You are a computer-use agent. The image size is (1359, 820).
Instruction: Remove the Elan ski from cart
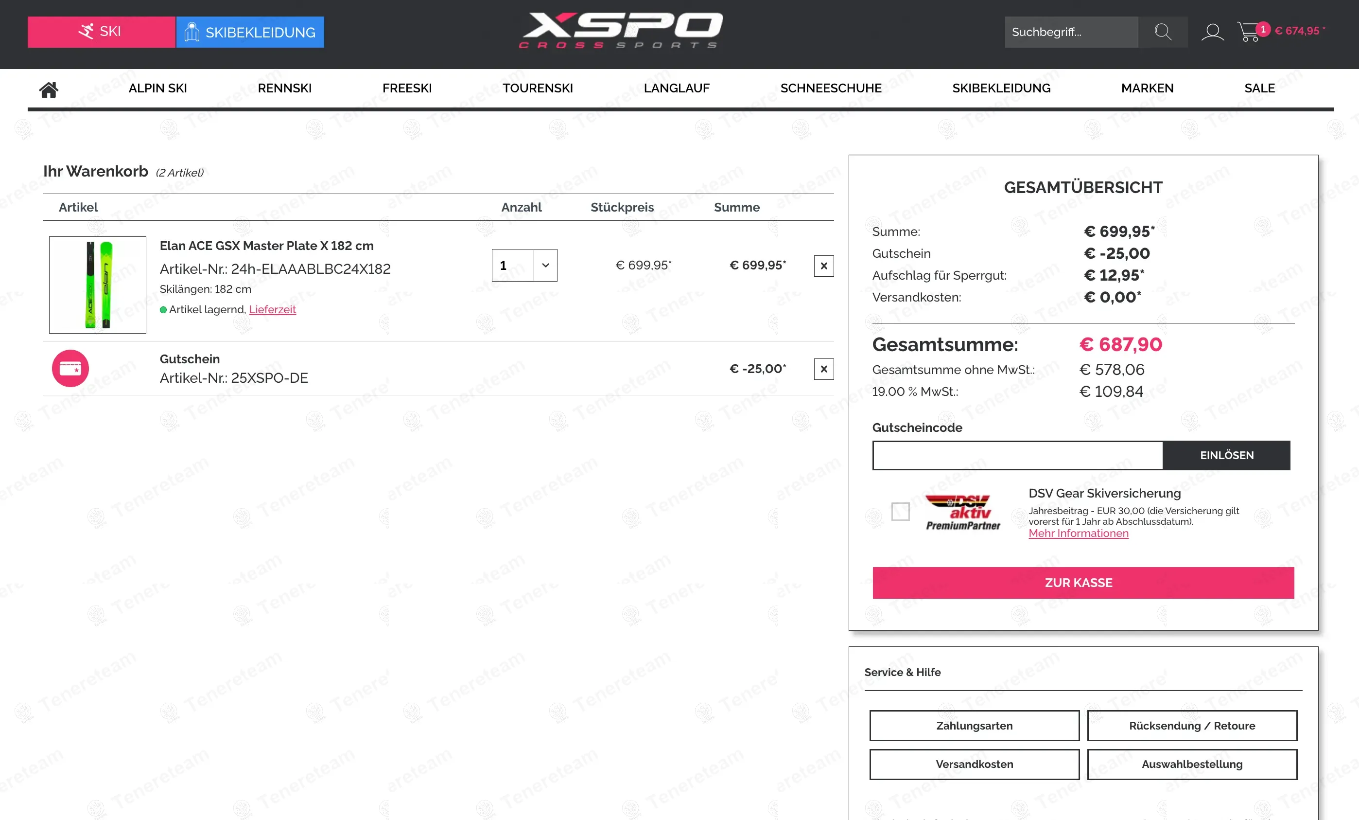pyautogui.click(x=823, y=266)
